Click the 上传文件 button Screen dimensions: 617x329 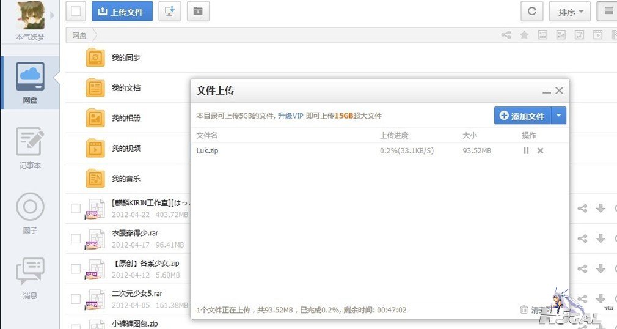122,11
